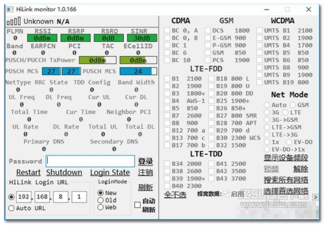Screen dimensions: 324x225
Task: Select the manual IP address radio option
Action: tap(11, 197)
